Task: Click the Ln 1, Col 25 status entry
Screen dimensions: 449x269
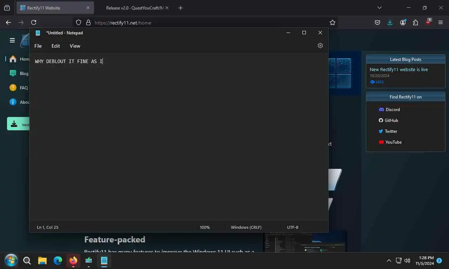Action: (x=48, y=227)
